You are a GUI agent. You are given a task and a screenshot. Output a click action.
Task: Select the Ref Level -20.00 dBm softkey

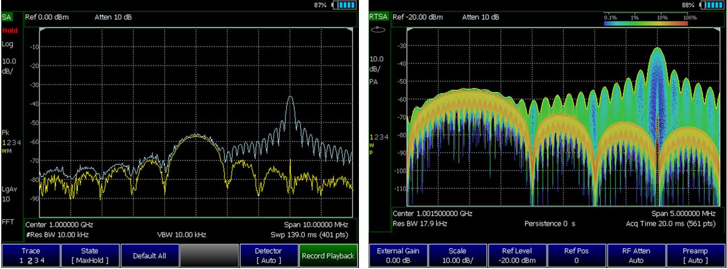pos(517,255)
